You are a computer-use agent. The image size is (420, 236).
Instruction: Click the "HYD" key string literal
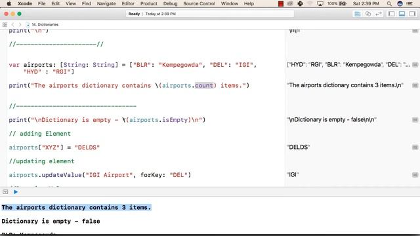[x=32, y=71]
